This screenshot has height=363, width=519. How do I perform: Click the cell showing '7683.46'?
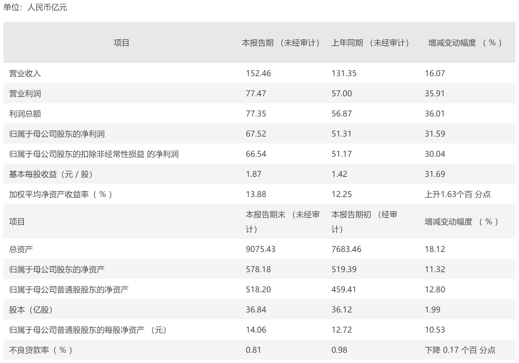click(x=346, y=249)
